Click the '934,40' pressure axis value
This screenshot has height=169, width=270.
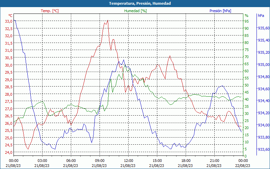264,101
